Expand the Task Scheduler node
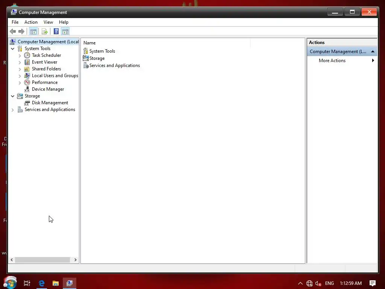The width and height of the screenshot is (385, 289). coord(20,56)
